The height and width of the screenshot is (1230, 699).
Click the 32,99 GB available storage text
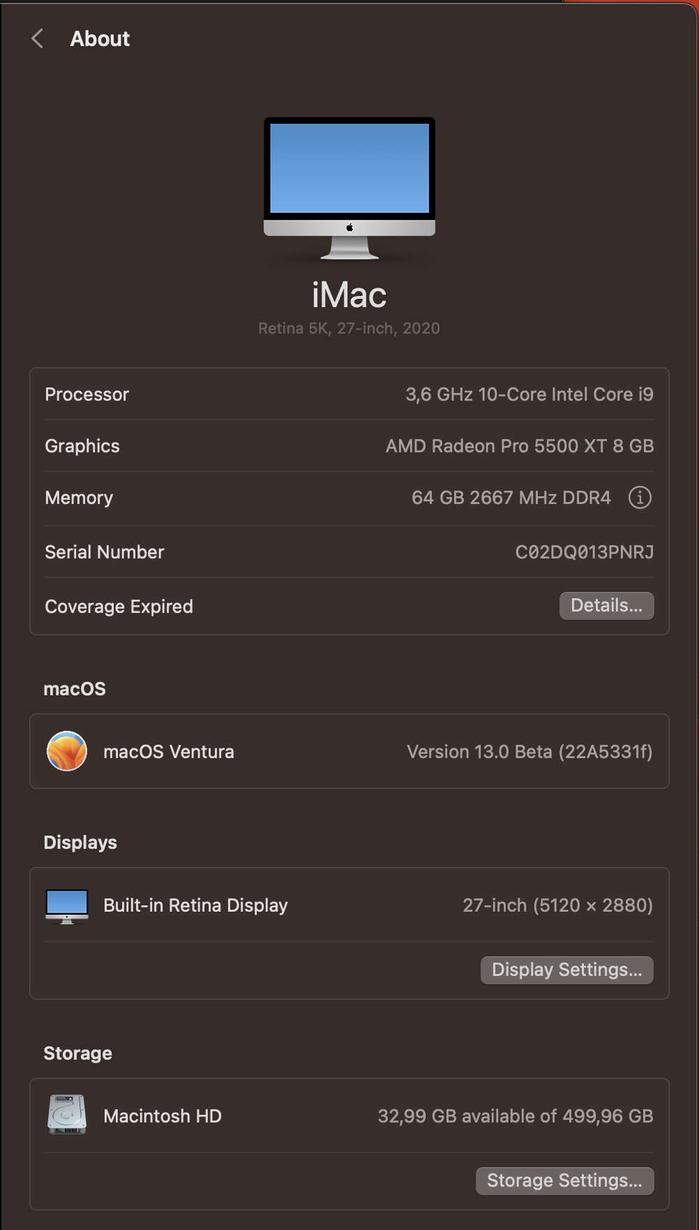516,1116
